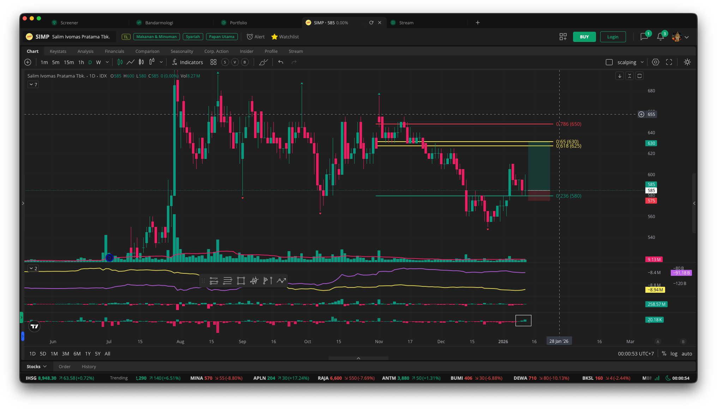This screenshot has height=409, width=717.
Task: Select the 6M date range
Action: pos(77,354)
